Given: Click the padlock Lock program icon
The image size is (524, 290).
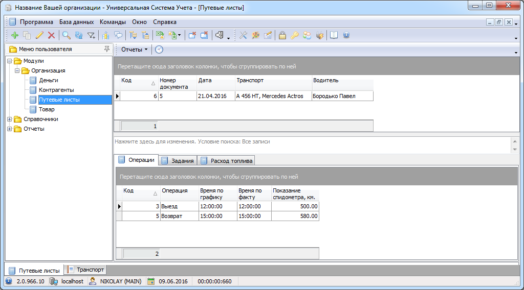Looking at the screenshot, I should 282,35.
